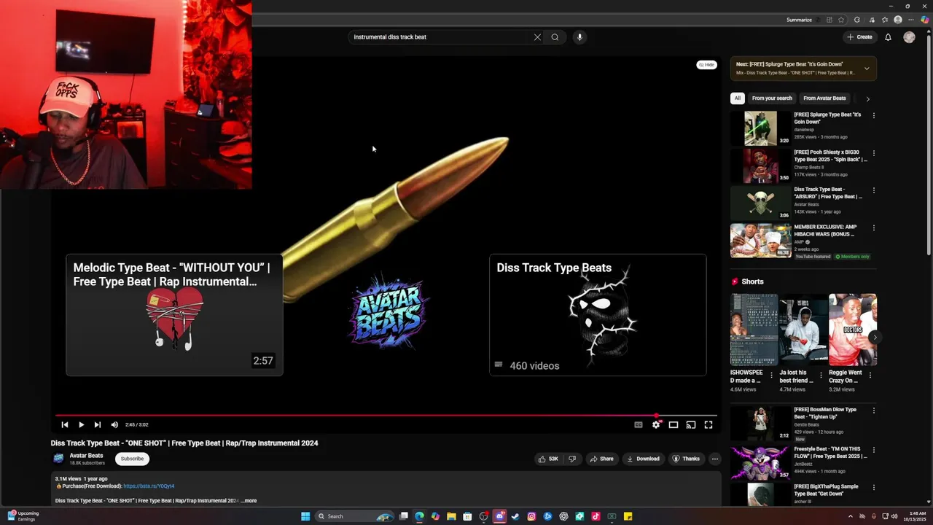The height and width of the screenshot is (525, 933).
Task: Open File Explorer from taskbar
Action: pyautogui.click(x=451, y=516)
